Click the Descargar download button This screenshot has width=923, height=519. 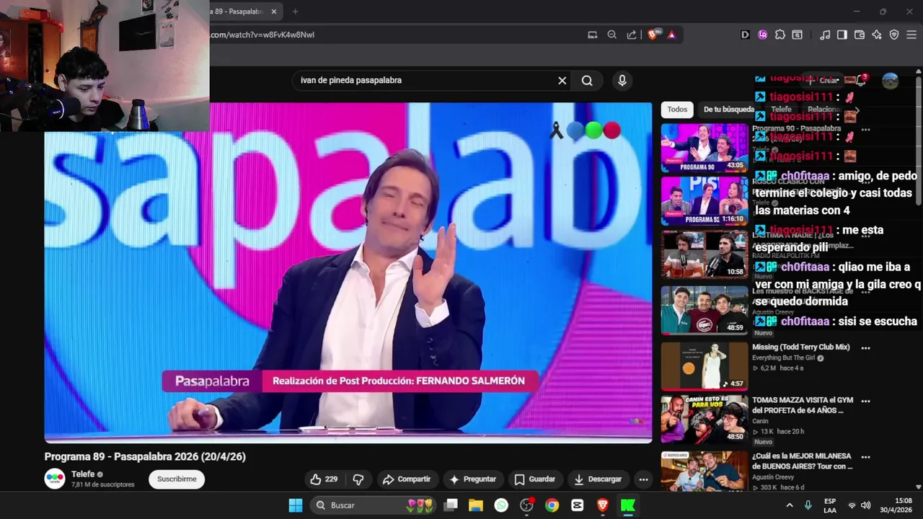click(598, 479)
